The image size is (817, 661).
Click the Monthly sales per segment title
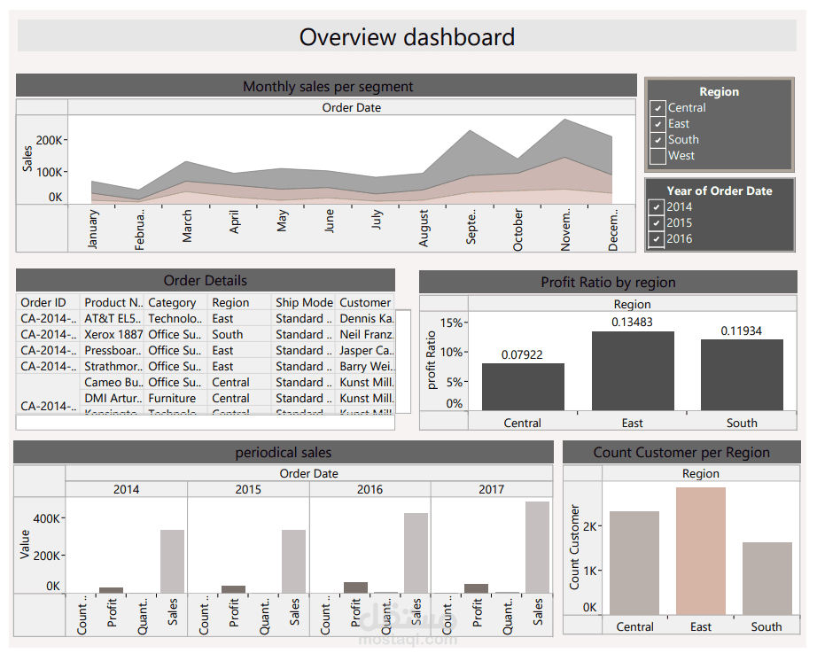pyautogui.click(x=328, y=87)
